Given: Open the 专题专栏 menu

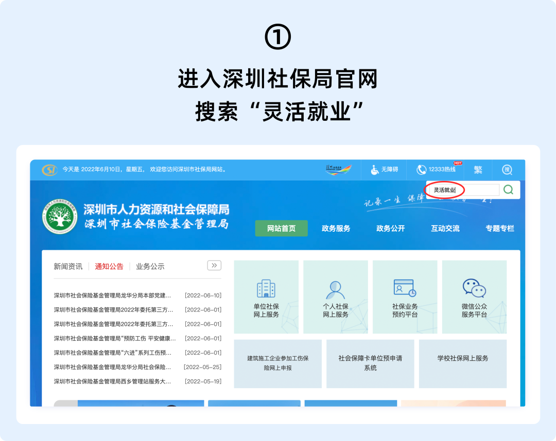Looking at the screenshot, I should [x=499, y=228].
